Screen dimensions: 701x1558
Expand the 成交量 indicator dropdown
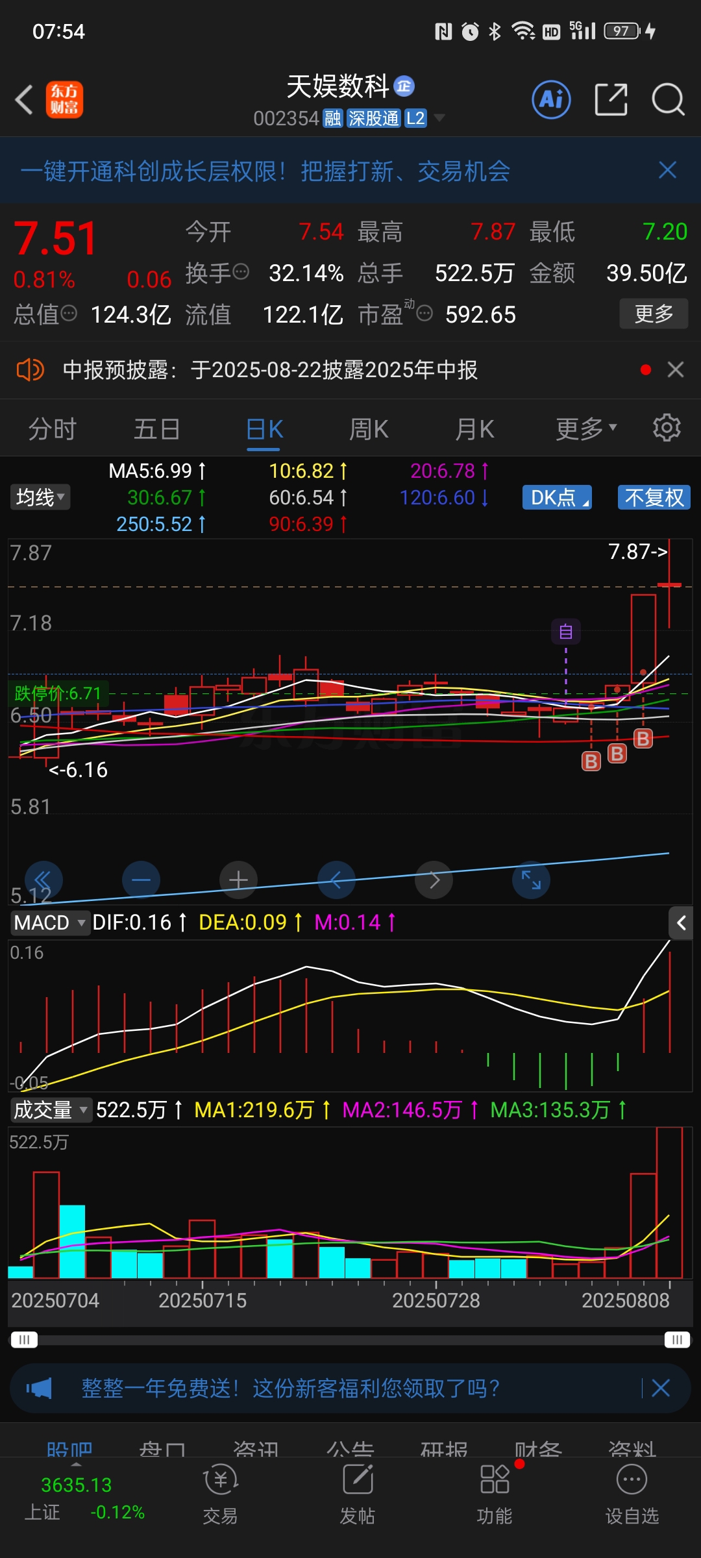coord(51,1110)
